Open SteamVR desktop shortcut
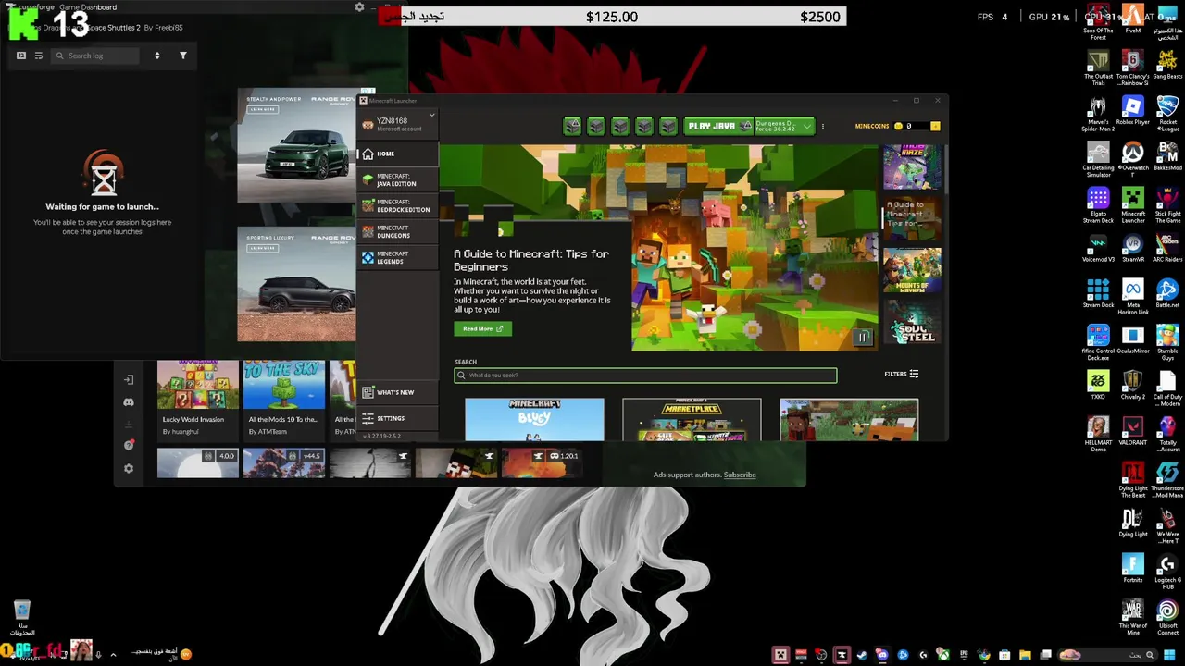 [x=1132, y=249]
